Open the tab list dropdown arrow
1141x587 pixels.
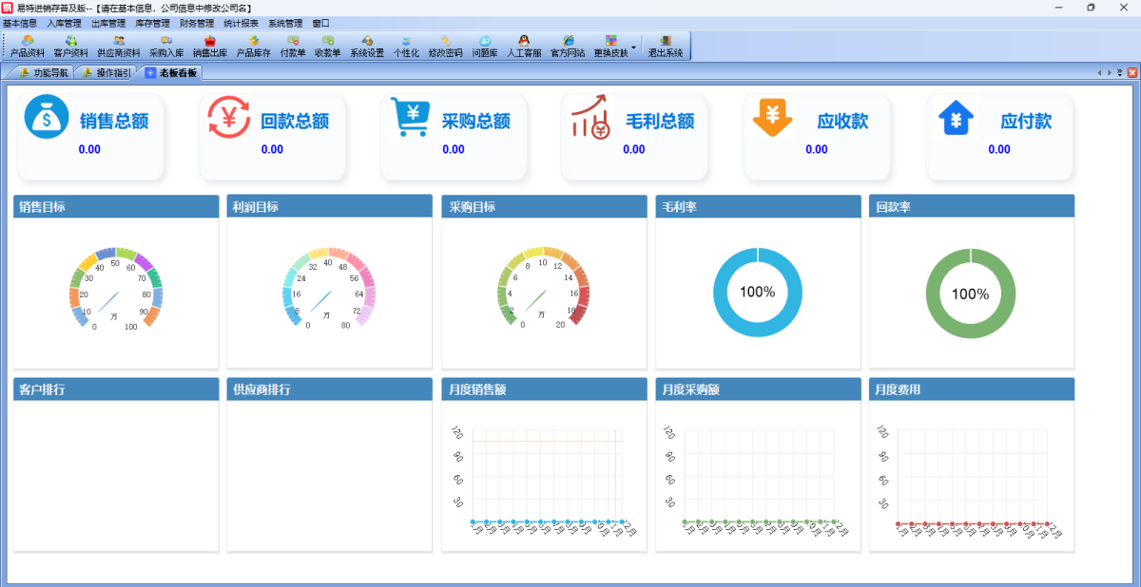click(x=1119, y=72)
